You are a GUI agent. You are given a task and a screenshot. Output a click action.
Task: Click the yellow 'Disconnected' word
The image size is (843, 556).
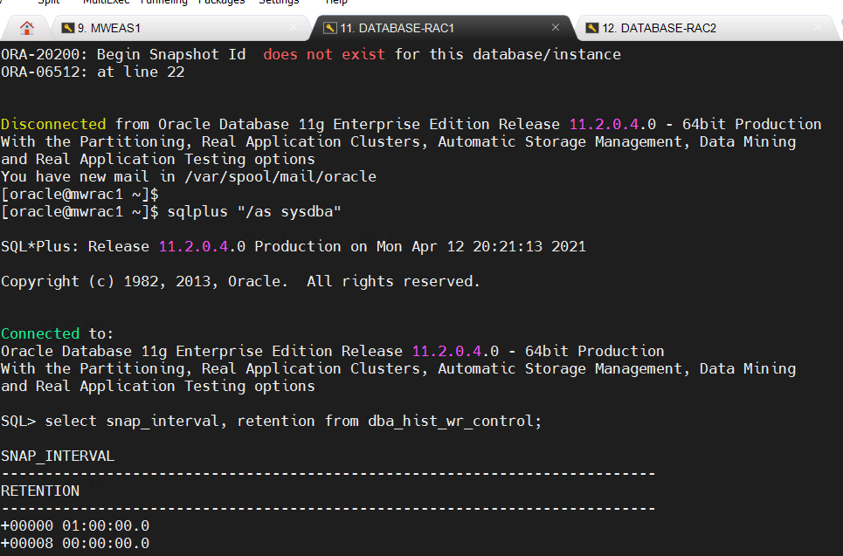[x=53, y=124]
